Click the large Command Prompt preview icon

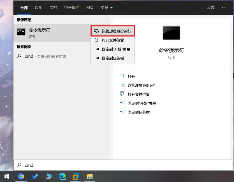click(171, 33)
